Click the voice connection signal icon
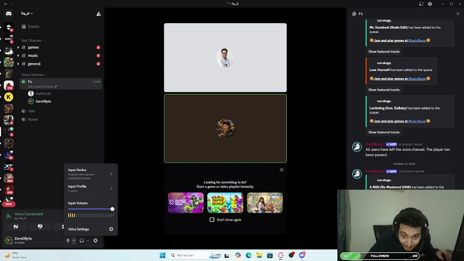This screenshot has width=464, height=261. 8,216
